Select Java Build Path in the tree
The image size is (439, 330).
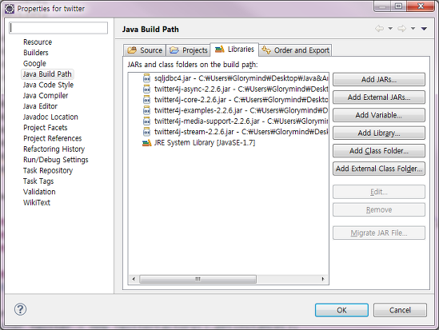47,74
